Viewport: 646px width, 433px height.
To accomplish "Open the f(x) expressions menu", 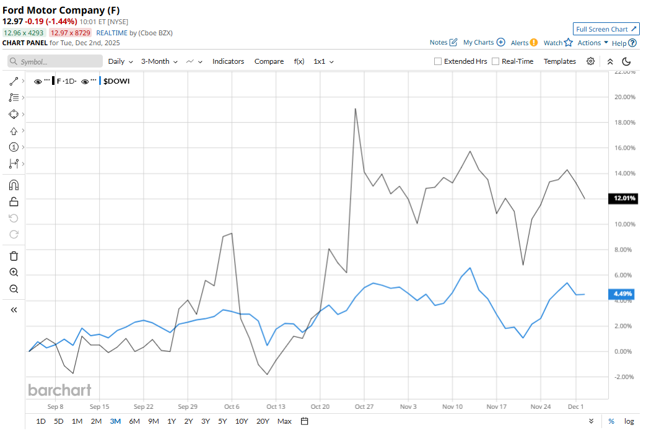I will (x=299, y=61).
